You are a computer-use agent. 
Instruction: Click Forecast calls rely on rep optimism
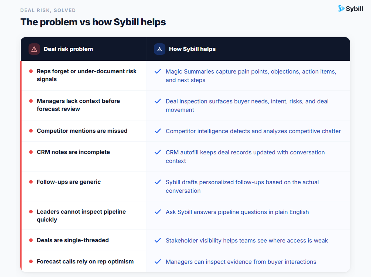pyautogui.click(x=85, y=261)
